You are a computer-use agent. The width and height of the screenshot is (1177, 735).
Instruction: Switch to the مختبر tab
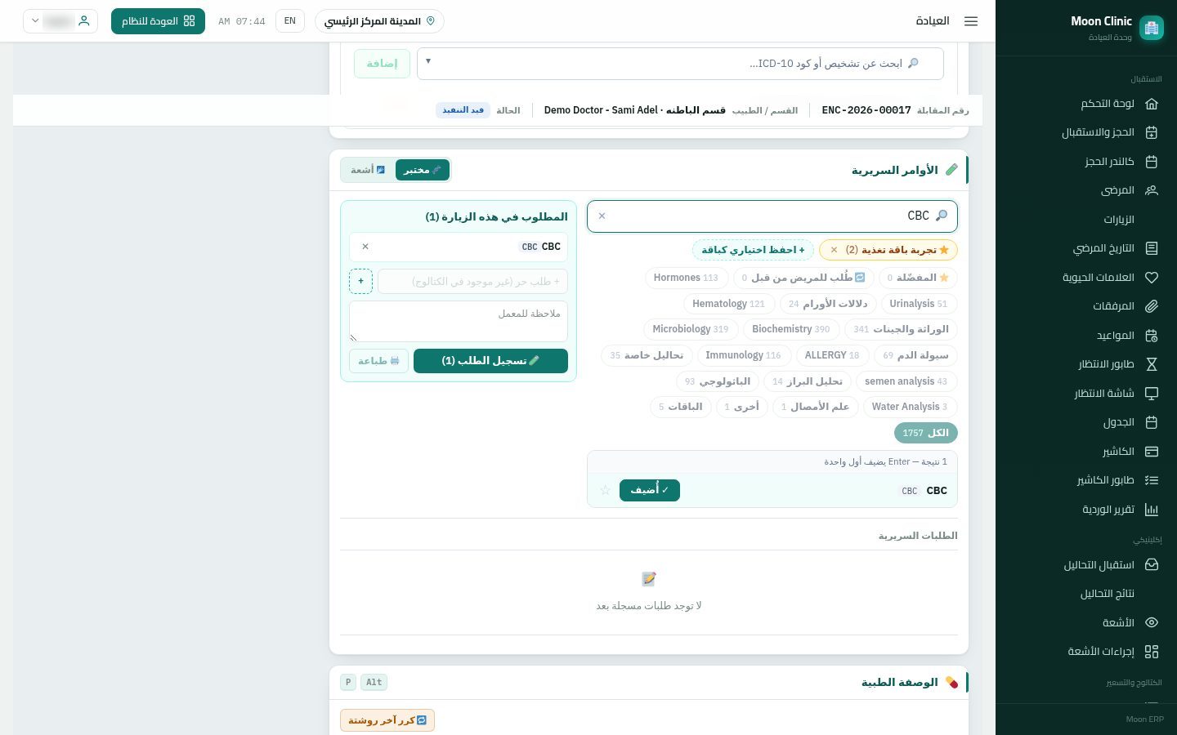[422, 170]
